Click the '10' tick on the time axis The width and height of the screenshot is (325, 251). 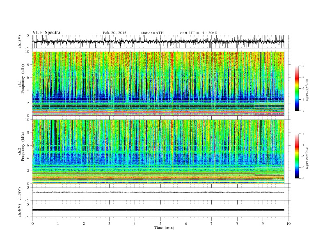coord(288,224)
